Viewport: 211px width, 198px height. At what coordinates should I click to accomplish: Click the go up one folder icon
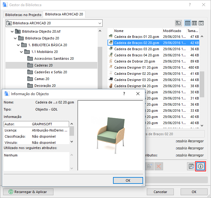pyautogui.click(x=178, y=23)
